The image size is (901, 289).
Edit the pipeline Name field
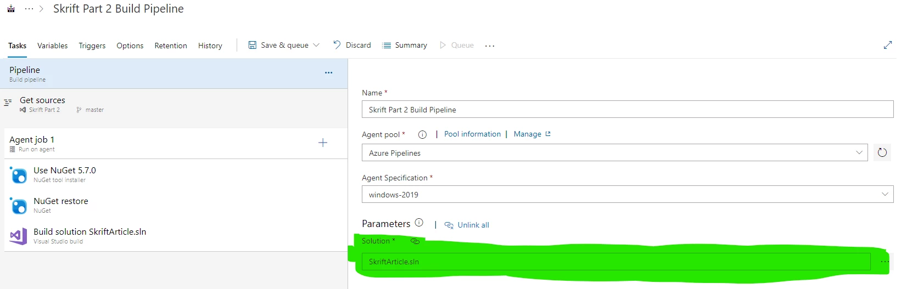point(628,109)
